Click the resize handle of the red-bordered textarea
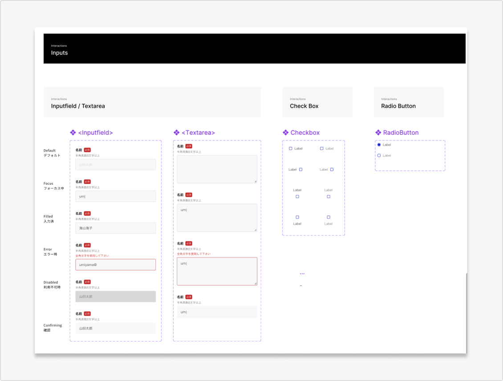Screen dimensions: 503x381 tap(256, 283)
